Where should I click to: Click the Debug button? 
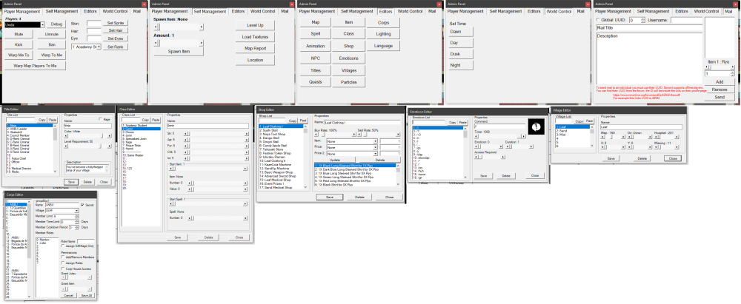[x=57, y=24]
